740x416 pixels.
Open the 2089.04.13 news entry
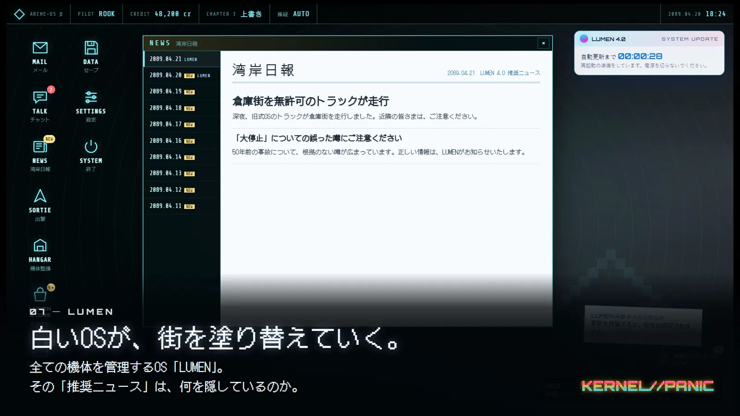(x=182, y=173)
